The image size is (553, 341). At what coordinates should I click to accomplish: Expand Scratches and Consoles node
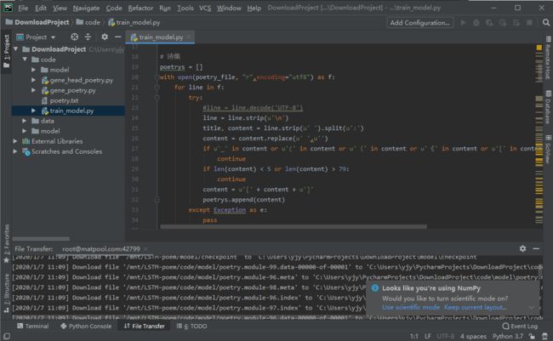tap(15, 151)
